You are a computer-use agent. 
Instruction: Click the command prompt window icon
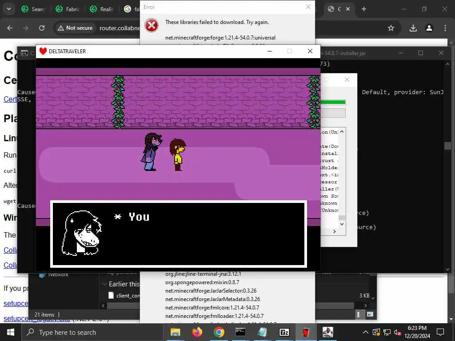tap(24, 53)
